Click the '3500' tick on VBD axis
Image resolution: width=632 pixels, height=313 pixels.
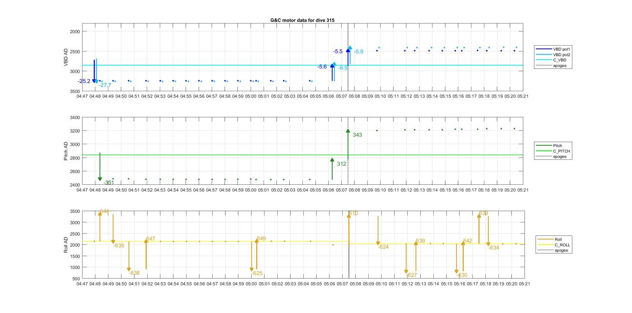click(74, 92)
